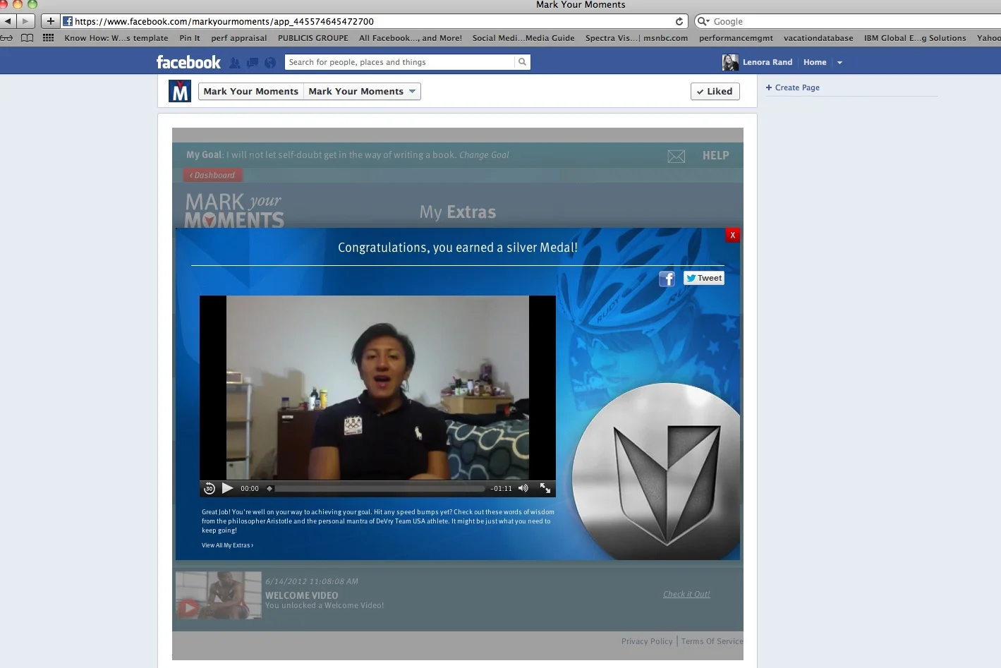Open the envelope message icon
This screenshot has height=668, width=1001.
coord(677,156)
